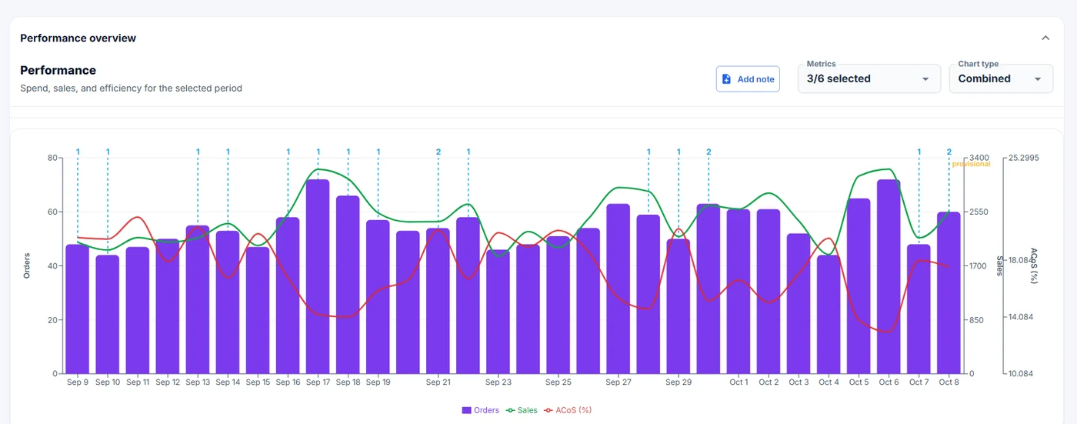This screenshot has height=424, width=1077.
Task: Toggle the Orders series in legend
Action: [x=481, y=410]
